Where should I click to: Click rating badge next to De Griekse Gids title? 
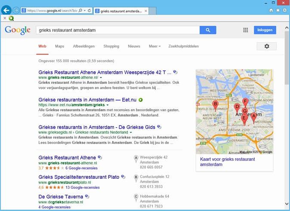coord(159,127)
